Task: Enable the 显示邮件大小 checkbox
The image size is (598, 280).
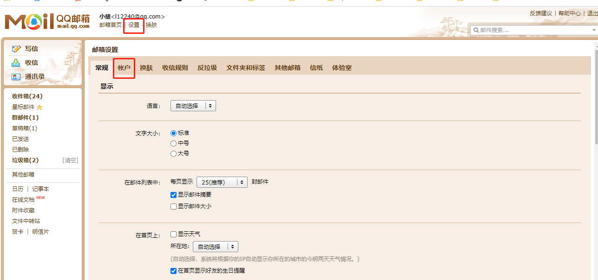Action: (x=174, y=206)
